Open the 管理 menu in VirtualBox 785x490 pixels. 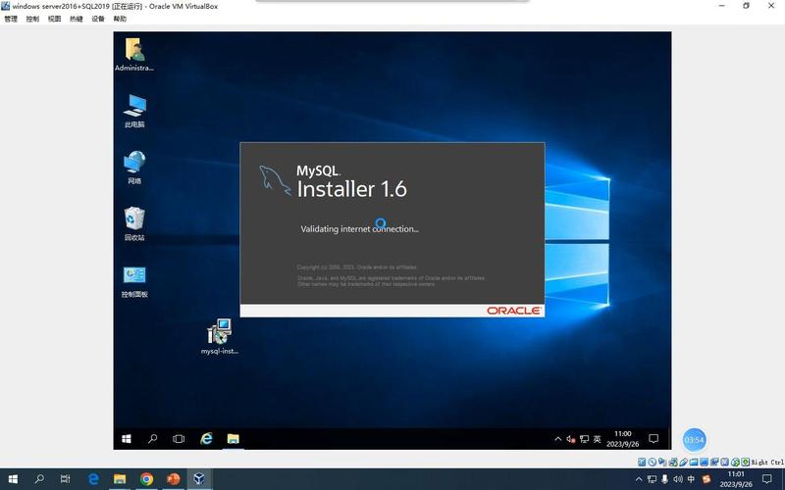click(x=11, y=19)
